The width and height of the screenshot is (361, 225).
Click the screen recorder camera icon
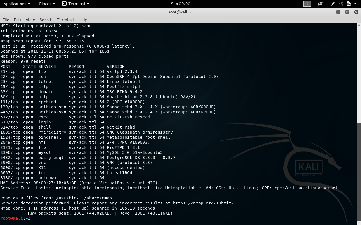[x=320, y=4]
